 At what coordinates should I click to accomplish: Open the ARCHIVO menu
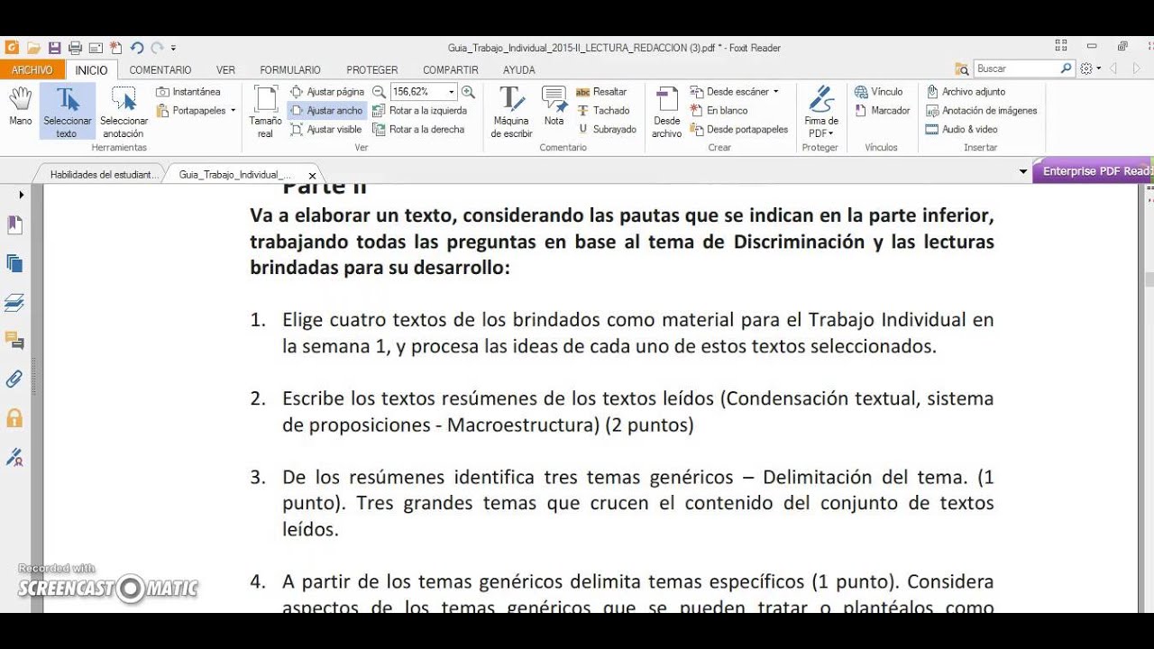pyautogui.click(x=32, y=69)
